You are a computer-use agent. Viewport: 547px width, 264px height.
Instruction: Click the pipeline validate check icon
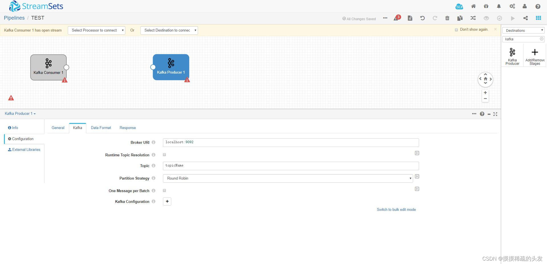[x=499, y=18]
